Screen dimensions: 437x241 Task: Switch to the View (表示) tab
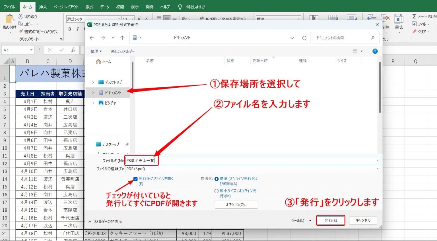coord(135,7)
